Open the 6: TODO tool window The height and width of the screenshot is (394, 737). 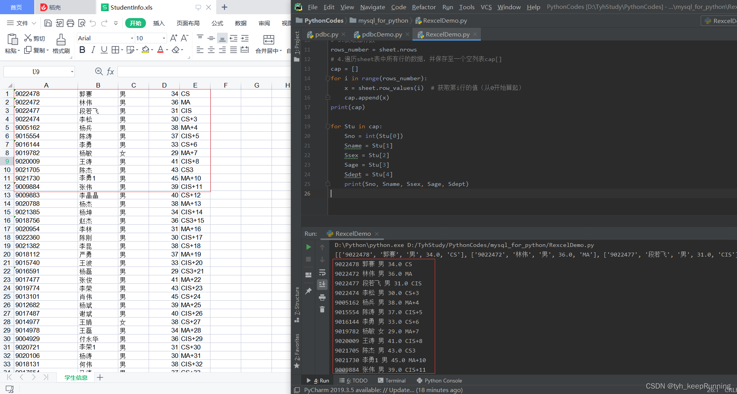pyautogui.click(x=353, y=381)
